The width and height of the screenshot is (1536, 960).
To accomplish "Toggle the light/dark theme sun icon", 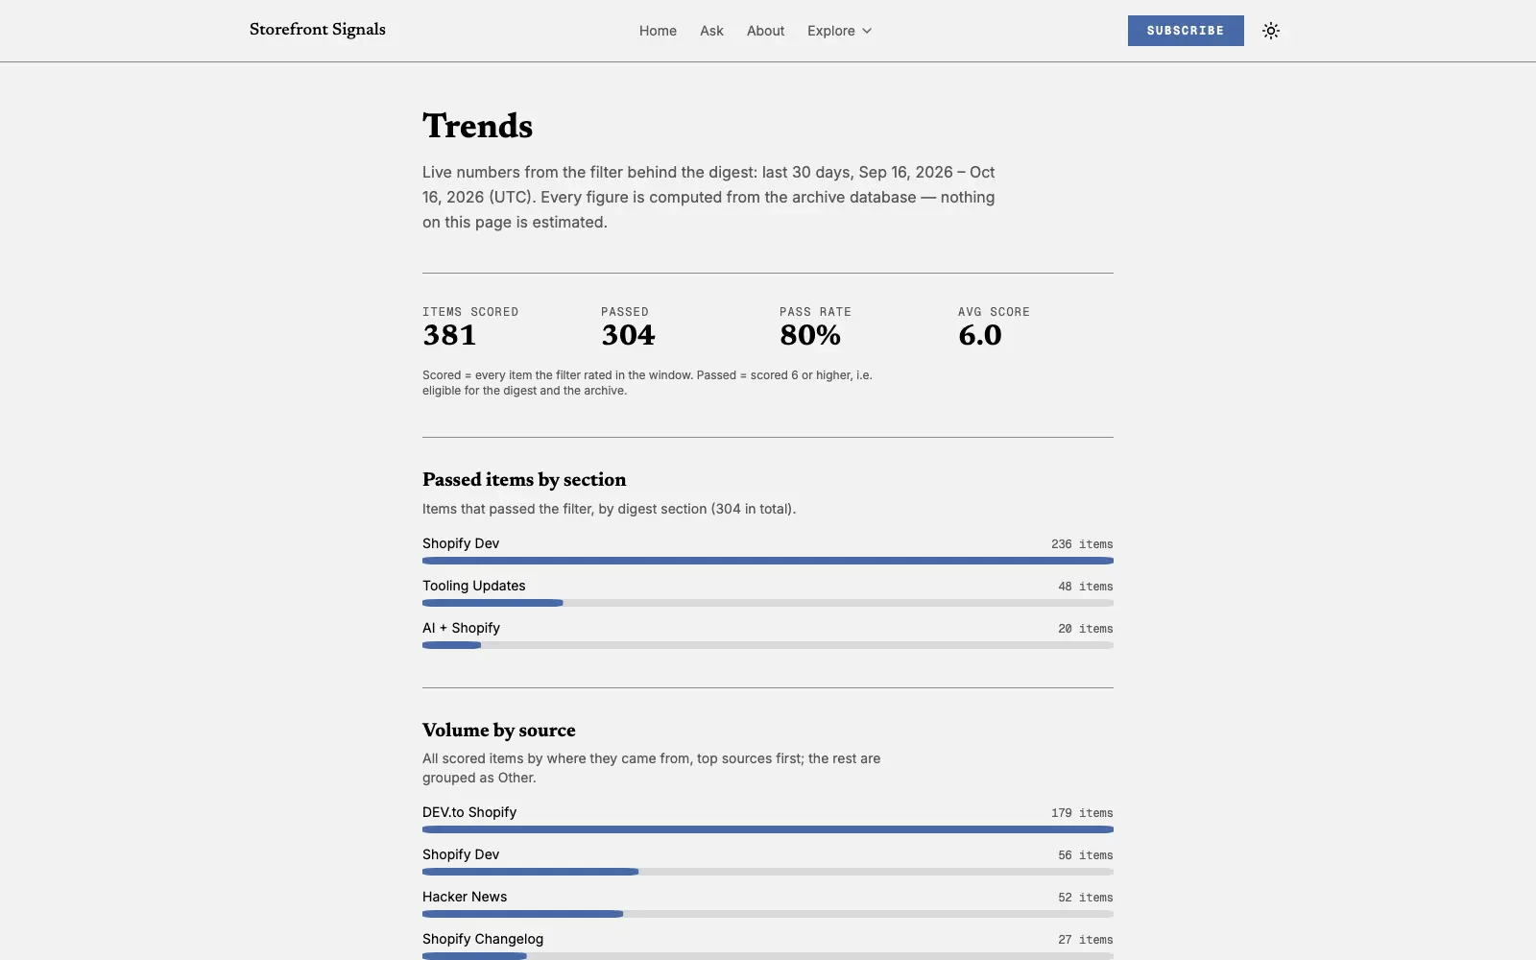I will tap(1271, 31).
